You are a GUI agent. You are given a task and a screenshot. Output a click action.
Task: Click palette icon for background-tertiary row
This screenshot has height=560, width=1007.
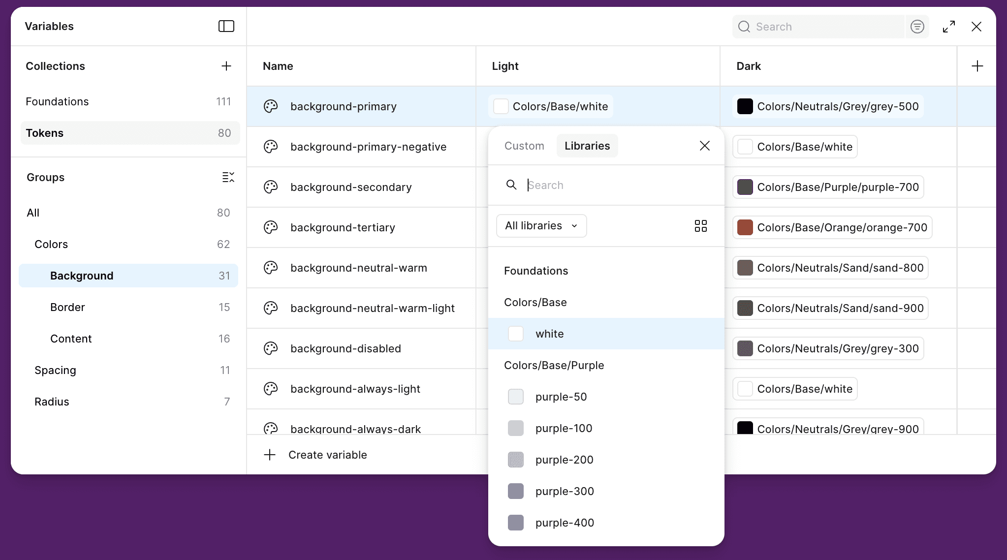[271, 227]
